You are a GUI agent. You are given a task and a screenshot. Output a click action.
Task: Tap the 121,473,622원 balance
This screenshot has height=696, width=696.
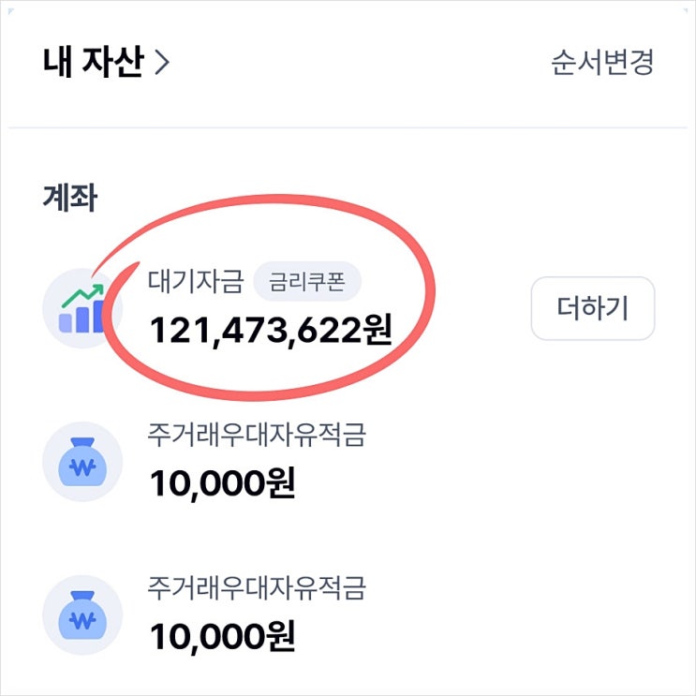click(x=271, y=329)
